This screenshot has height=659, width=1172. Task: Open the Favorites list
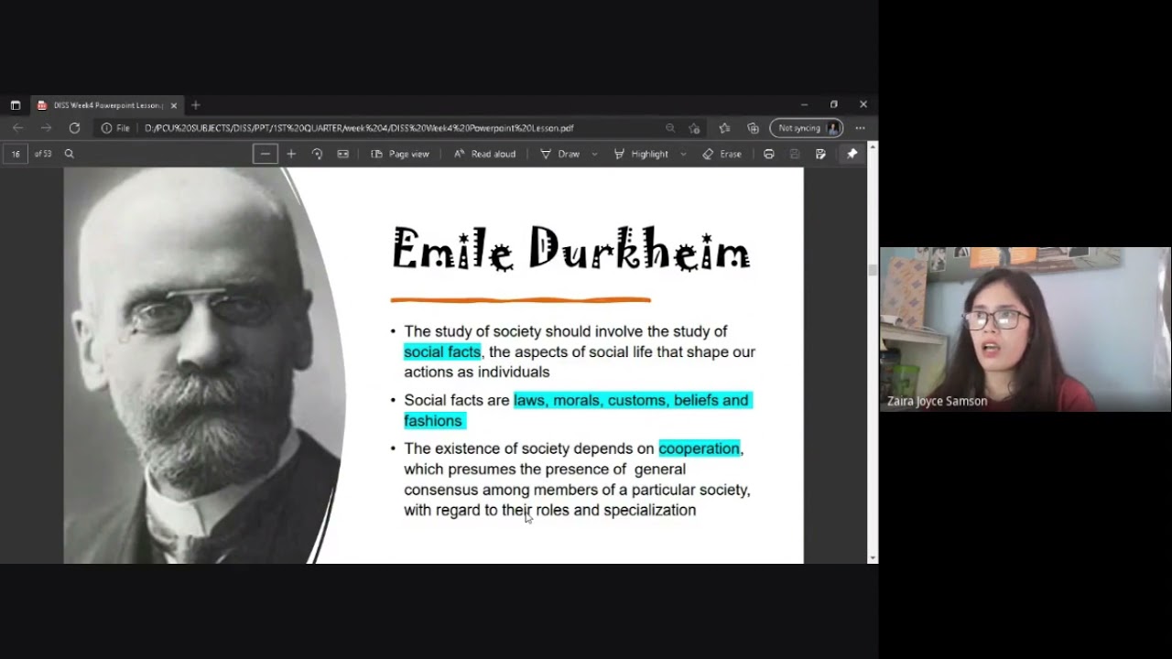(x=724, y=128)
